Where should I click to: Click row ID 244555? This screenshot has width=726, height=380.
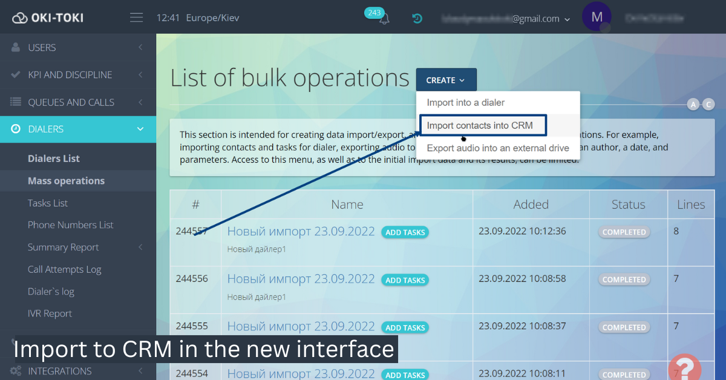tap(192, 326)
